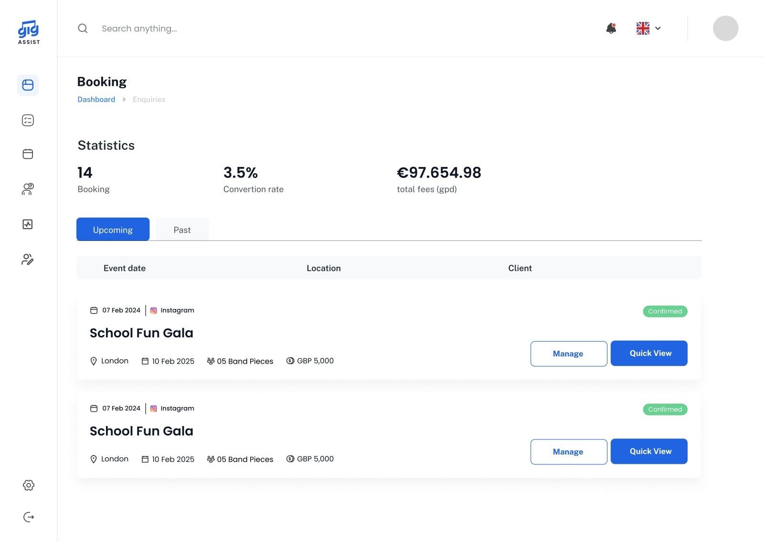Click the first card's Confirmed status badge

pyautogui.click(x=665, y=311)
